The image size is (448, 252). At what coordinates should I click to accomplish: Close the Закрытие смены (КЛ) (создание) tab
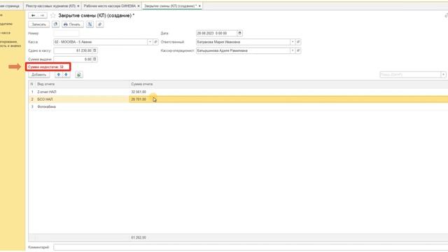point(199,6)
